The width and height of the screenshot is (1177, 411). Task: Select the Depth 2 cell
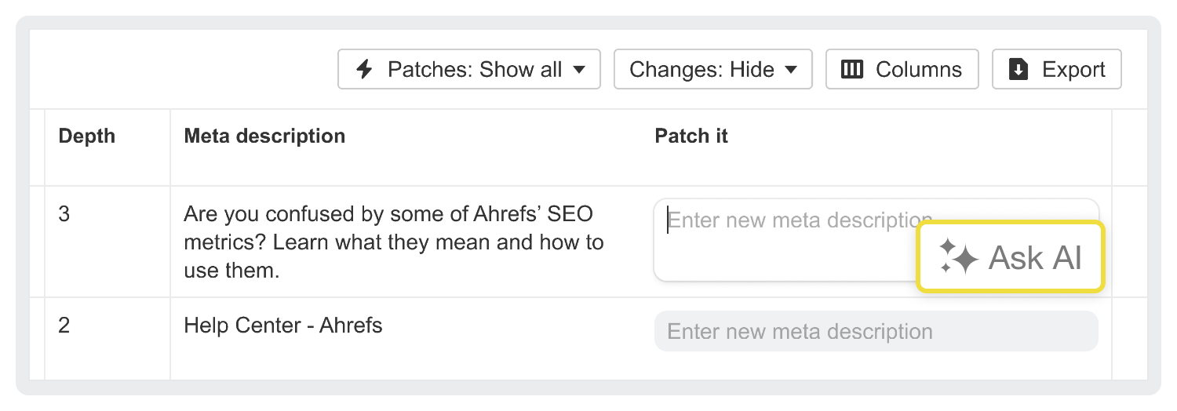pos(64,325)
